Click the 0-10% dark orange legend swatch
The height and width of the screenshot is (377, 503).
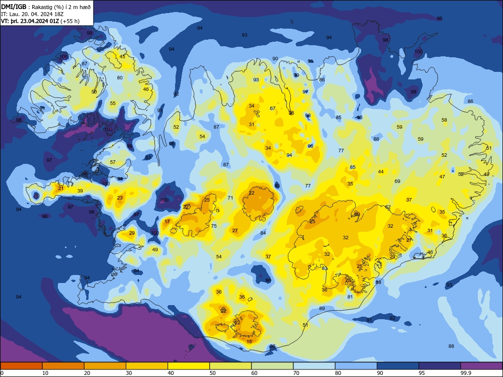point(21,366)
